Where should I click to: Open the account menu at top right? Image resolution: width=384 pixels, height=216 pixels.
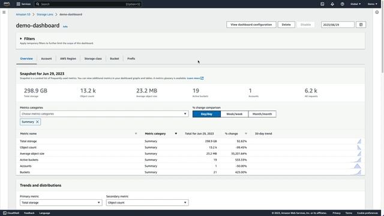[372, 4]
